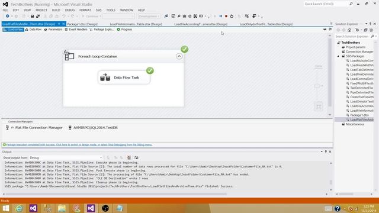Restart debugging with the circular arrow icon
Screen dimensions: 379x213
pyautogui.click(x=232, y=16)
